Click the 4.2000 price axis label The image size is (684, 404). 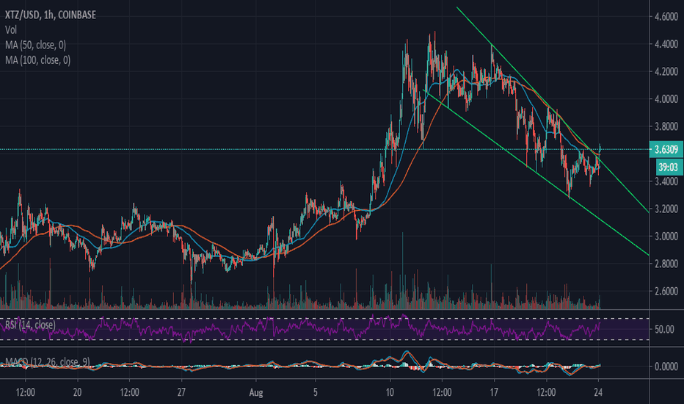(666, 72)
